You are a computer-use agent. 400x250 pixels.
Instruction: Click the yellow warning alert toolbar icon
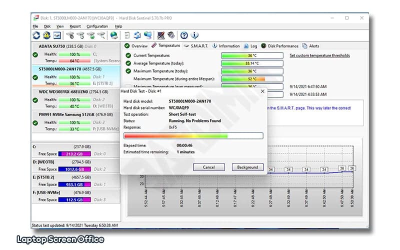coord(46,35)
